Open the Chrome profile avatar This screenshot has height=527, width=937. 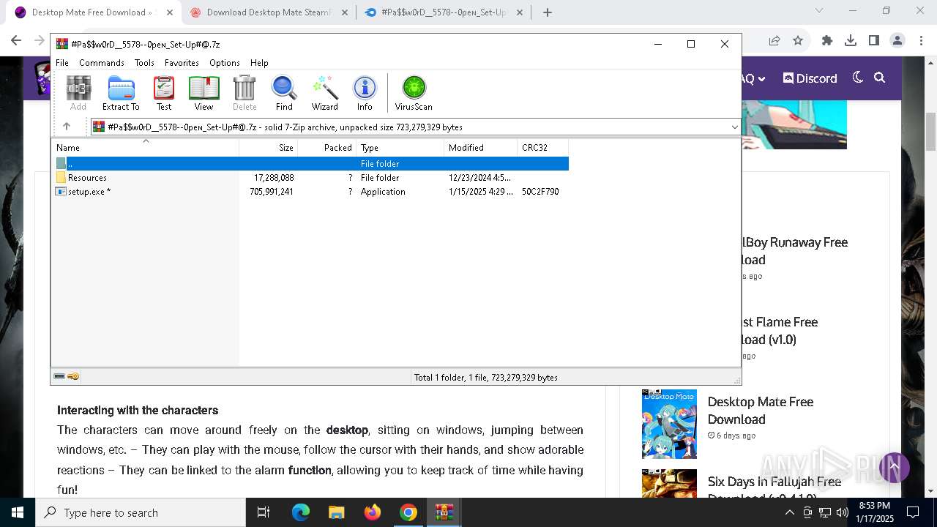coord(897,41)
